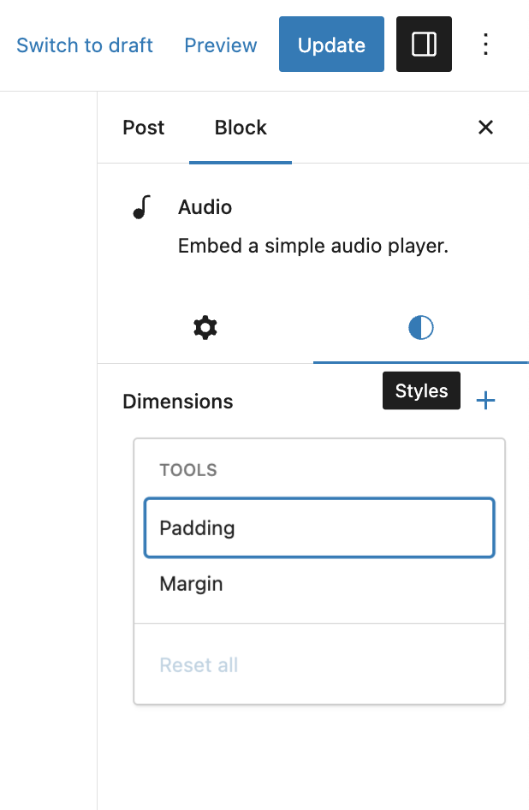Enable the Padding tool option
The height and width of the screenshot is (810, 529).
click(319, 528)
